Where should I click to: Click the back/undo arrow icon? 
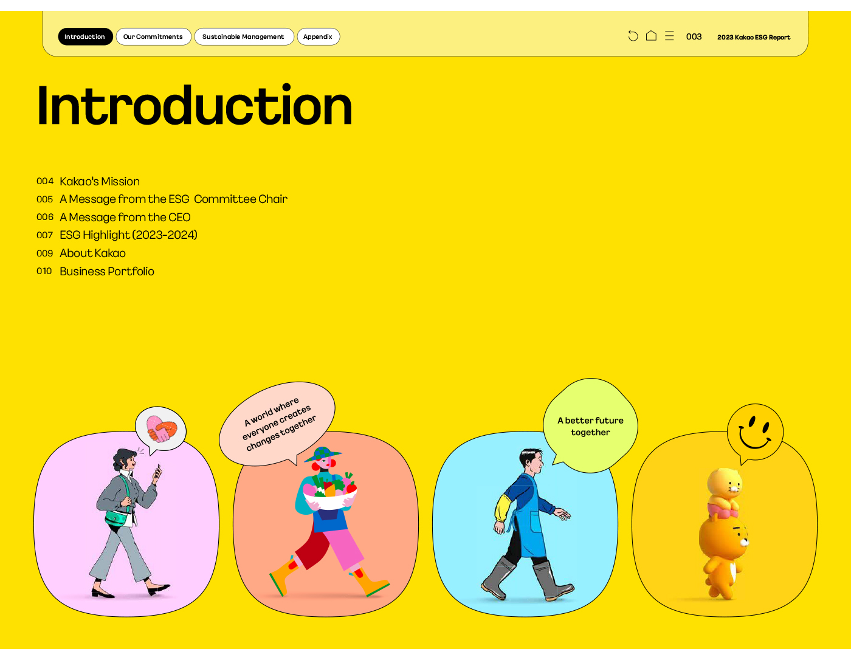(x=633, y=36)
